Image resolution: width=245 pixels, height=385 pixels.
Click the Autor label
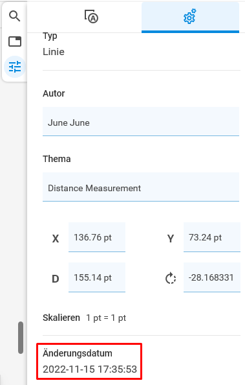pos(54,93)
